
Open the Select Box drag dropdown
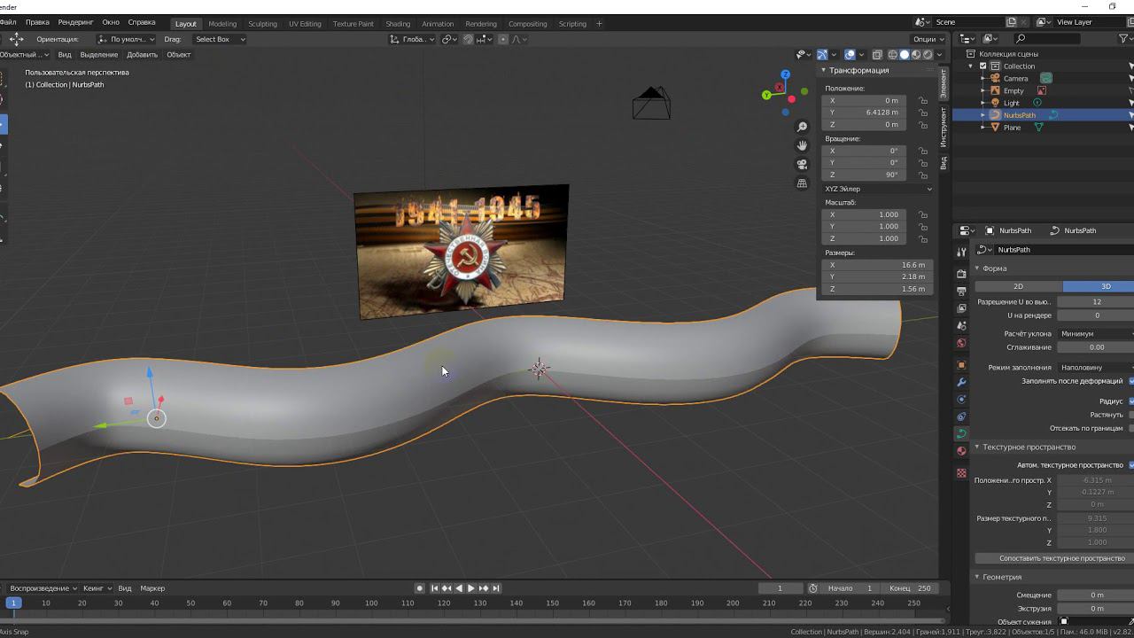click(x=219, y=39)
